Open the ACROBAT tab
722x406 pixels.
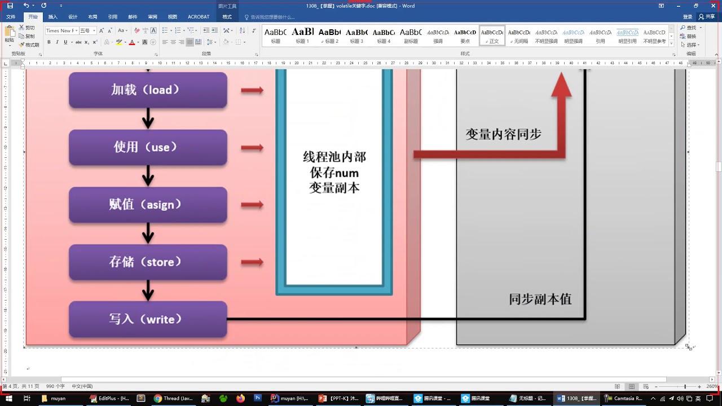[x=199, y=17]
